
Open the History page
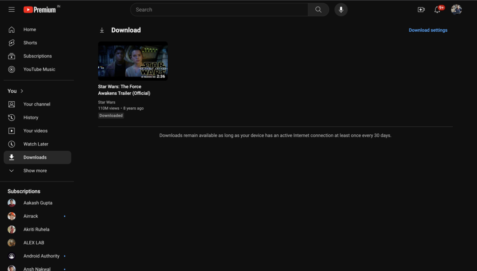(31, 117)
